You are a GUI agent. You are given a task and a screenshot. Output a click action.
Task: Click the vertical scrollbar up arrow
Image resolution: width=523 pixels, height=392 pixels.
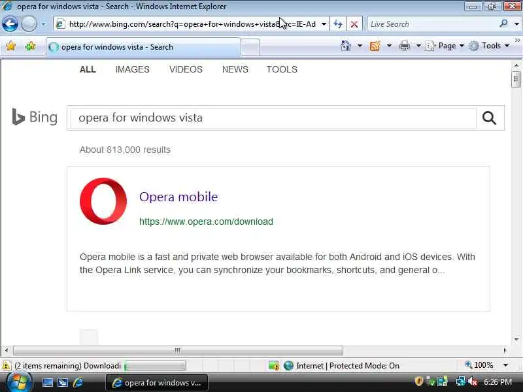(x=516, y=65)
